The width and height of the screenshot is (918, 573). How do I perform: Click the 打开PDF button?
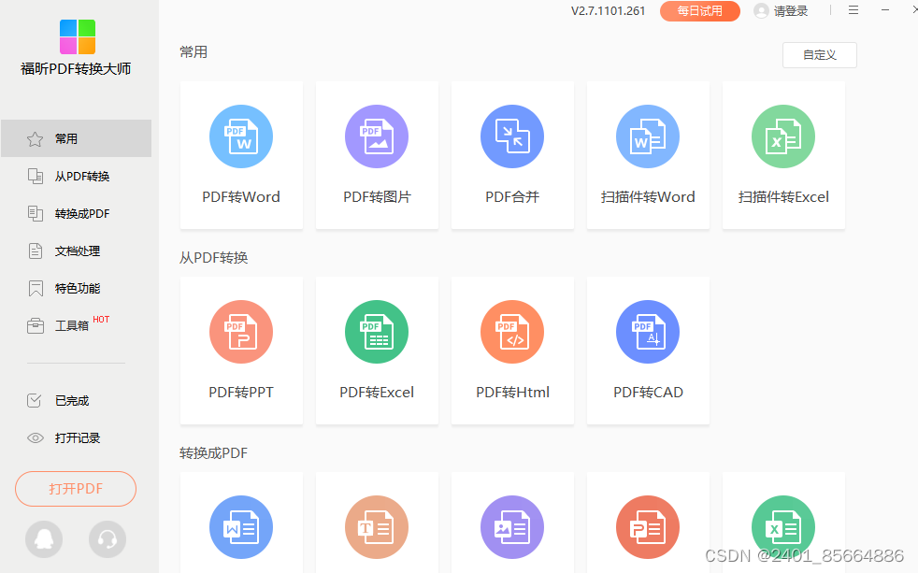tap(76, 489)
